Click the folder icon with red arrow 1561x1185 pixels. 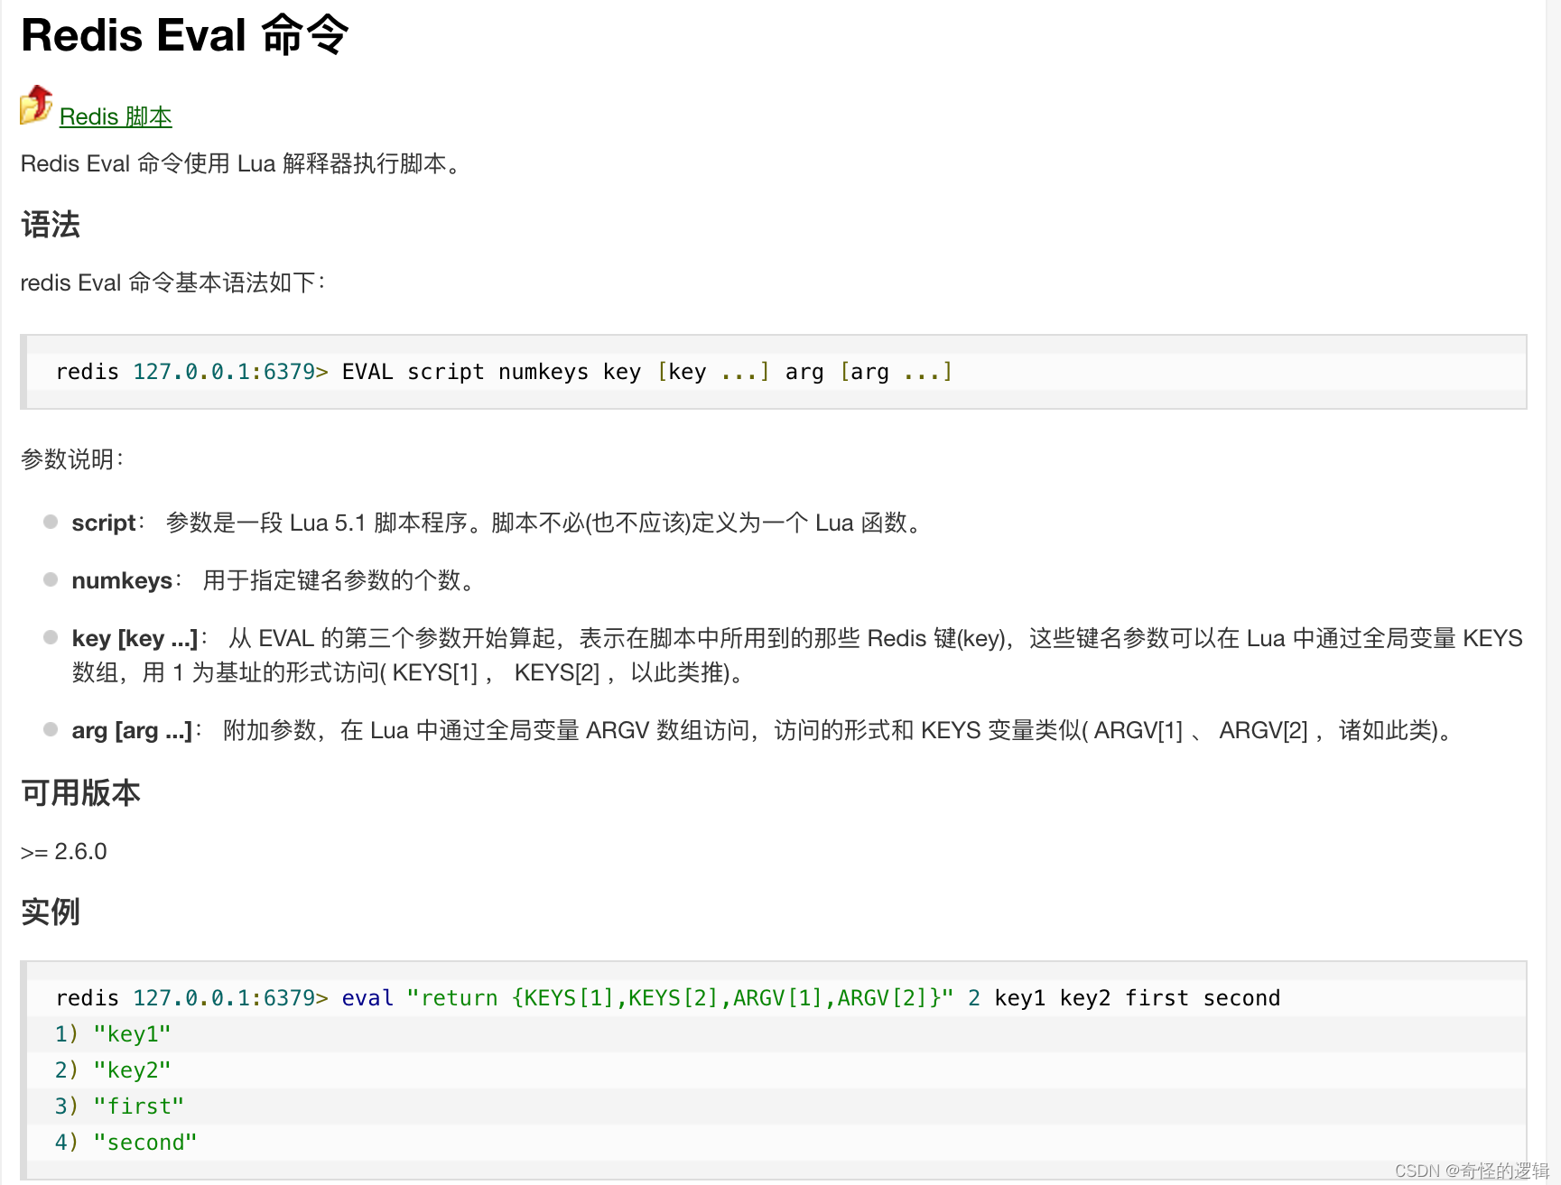click(x=36, y=105)
